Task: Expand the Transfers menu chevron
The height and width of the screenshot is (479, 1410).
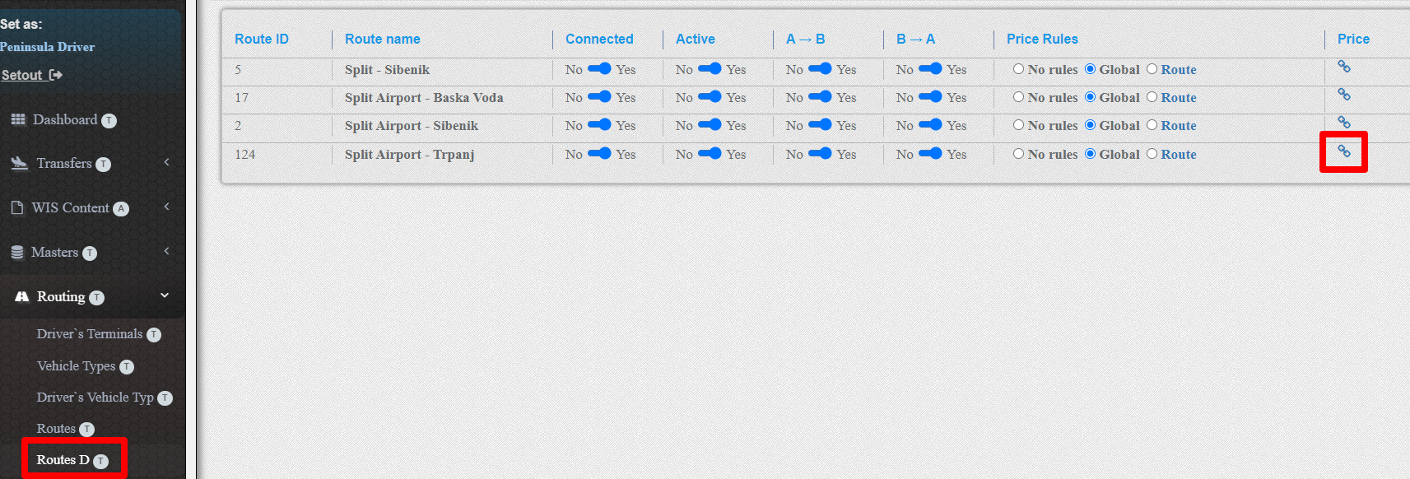Action: click(x=166, y=162)
